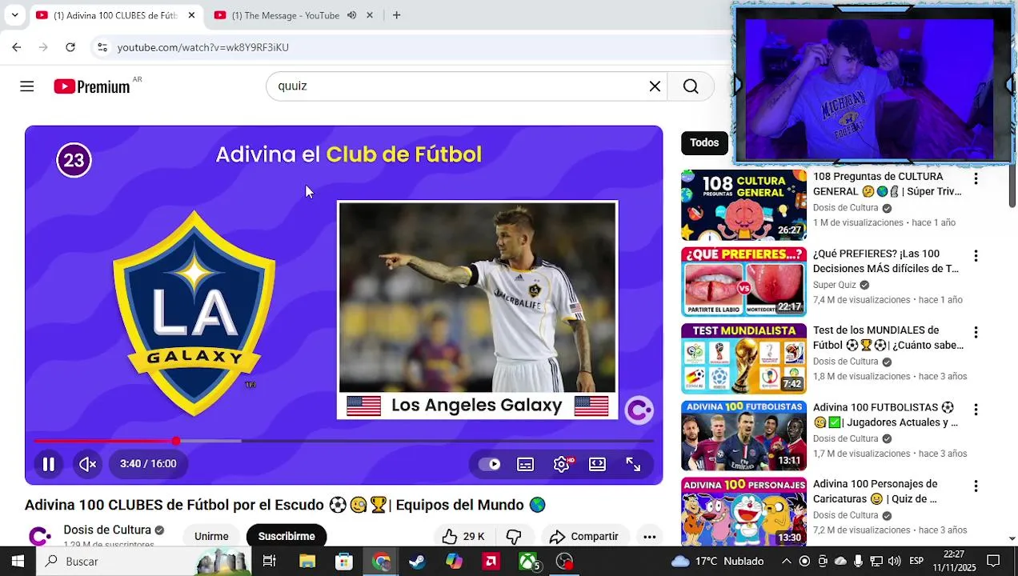Share the video with Compartir
The image size is (1018, 576).
[x=584, y=537]
